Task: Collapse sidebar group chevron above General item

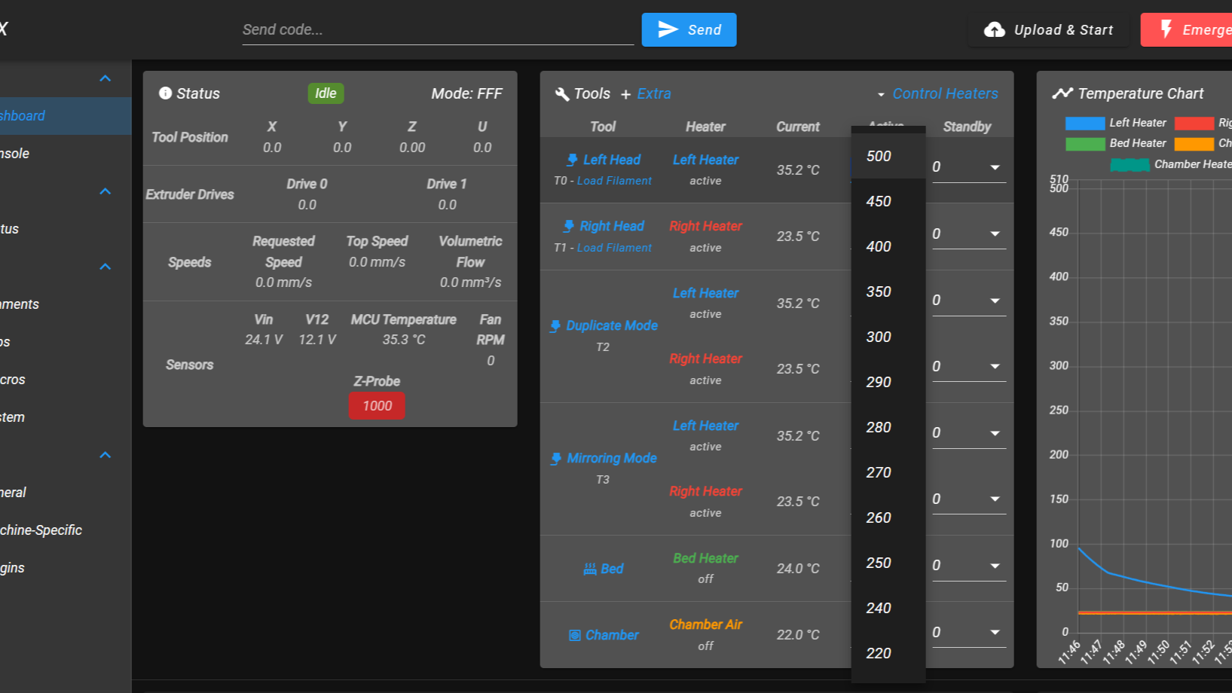Action: click(x=105, y=455)
